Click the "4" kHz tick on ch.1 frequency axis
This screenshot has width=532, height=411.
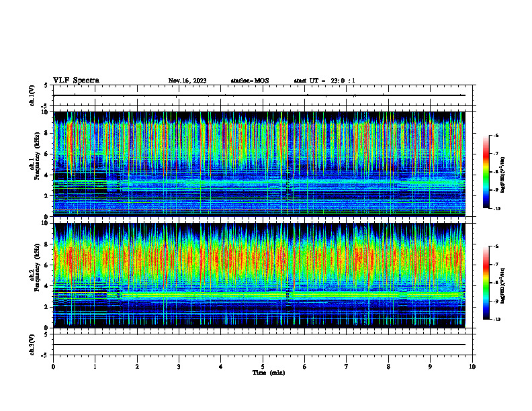[47, 175]
